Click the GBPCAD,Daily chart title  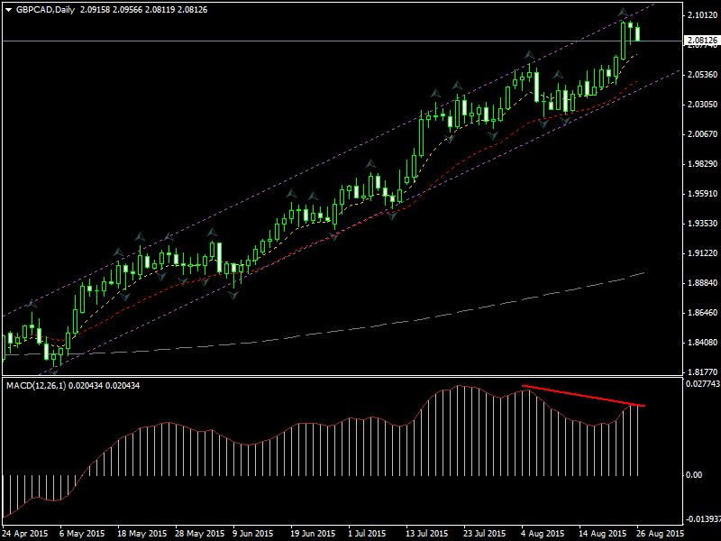tap(45, 10)
